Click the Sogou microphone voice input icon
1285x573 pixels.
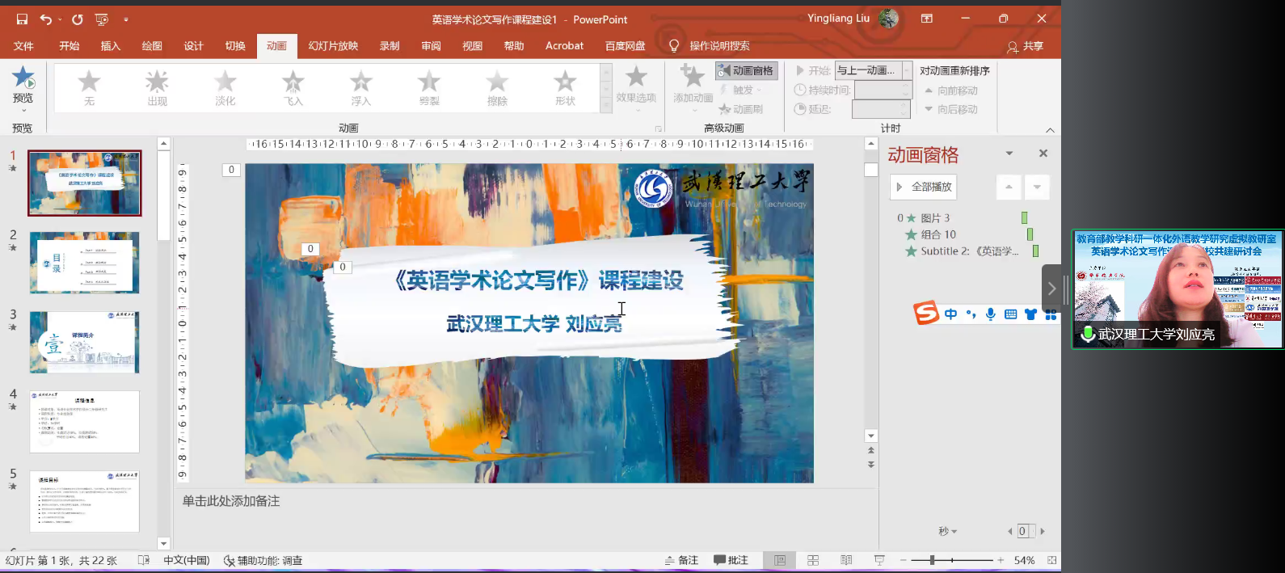coord(990,314)
